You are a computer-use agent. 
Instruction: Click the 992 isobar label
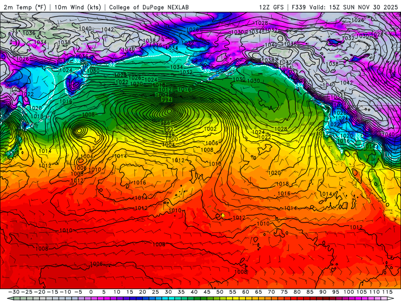(168, 129)
